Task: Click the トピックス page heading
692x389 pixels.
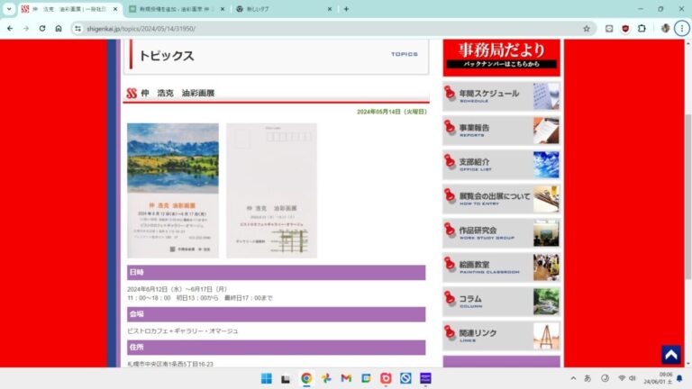Action: coord(167,56)
